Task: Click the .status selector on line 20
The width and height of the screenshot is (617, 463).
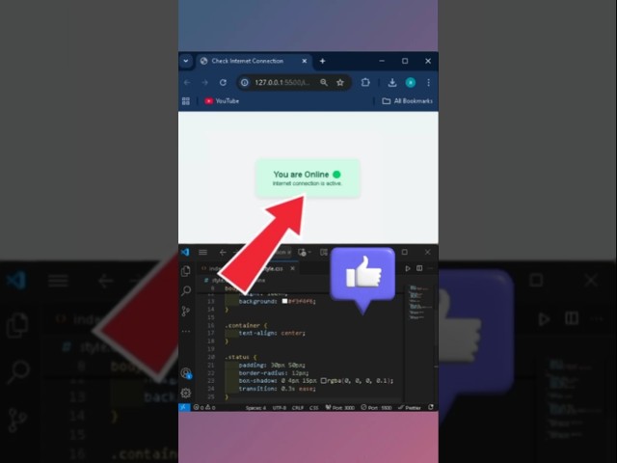Action: [237, 357]
